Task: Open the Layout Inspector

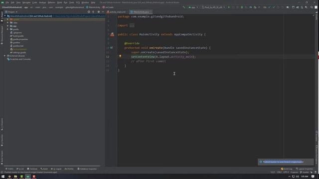Action: point(305,169)
